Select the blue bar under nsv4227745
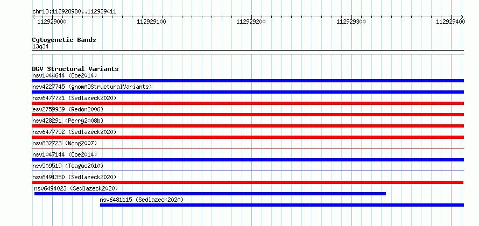Screen dimensions: 479x226 coord(248,92)
